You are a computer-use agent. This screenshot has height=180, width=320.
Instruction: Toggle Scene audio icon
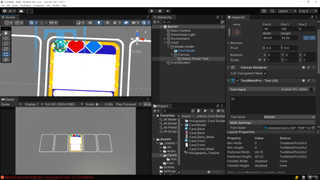pos(107,22)
